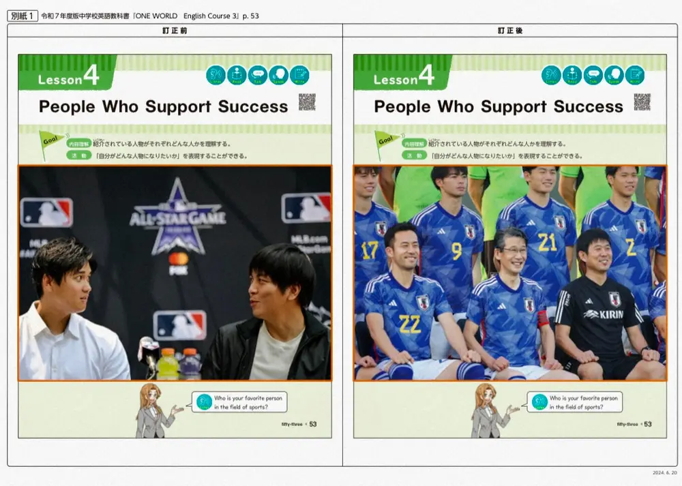The height and width of the screenshot is (486, 682).
Task: Select the Talk speech bubble icon, left page
Action: point(258,75)
